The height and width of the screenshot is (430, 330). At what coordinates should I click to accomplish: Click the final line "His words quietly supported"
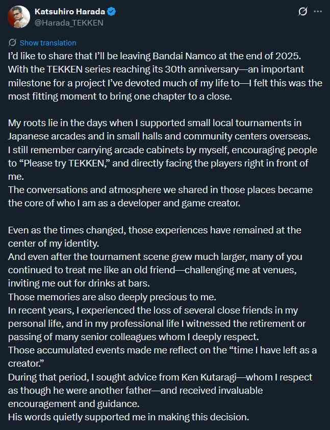click(129, 417)
